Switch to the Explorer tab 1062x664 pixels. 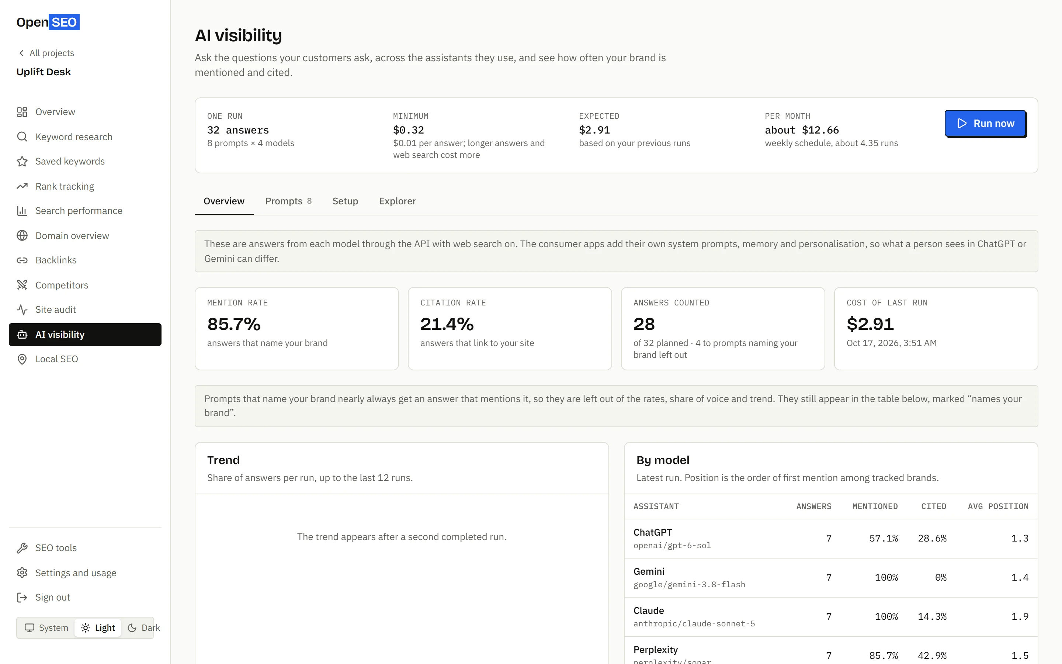pyautogui.click(x=397, y=201)
